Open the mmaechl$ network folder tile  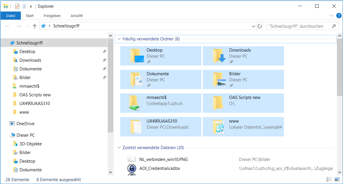160,103
